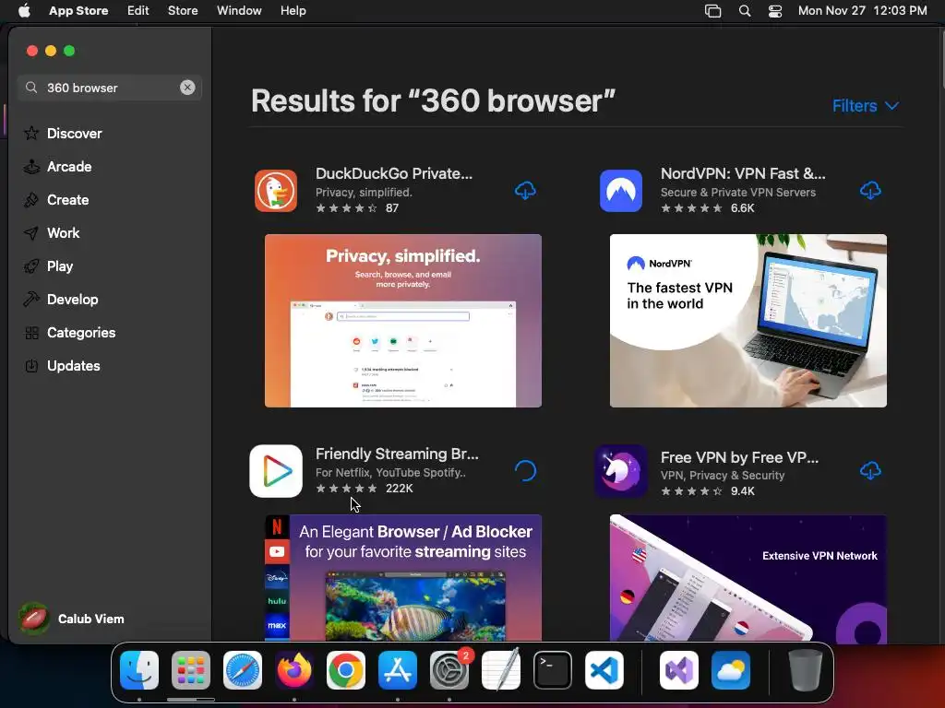Open Calub Viem account profile
Image resolution: width=945 pixels, height=708 pixels.
pyautogui.click(x=72, y=619)
